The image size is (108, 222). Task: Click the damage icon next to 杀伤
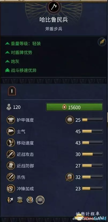[11, 177]
